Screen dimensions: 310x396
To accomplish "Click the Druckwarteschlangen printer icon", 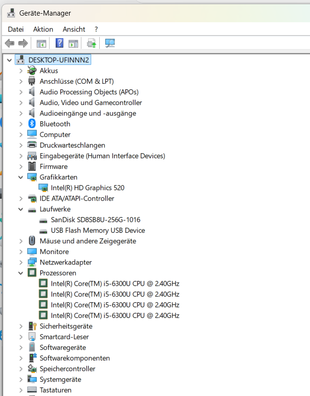I will [x=32, y=145].
